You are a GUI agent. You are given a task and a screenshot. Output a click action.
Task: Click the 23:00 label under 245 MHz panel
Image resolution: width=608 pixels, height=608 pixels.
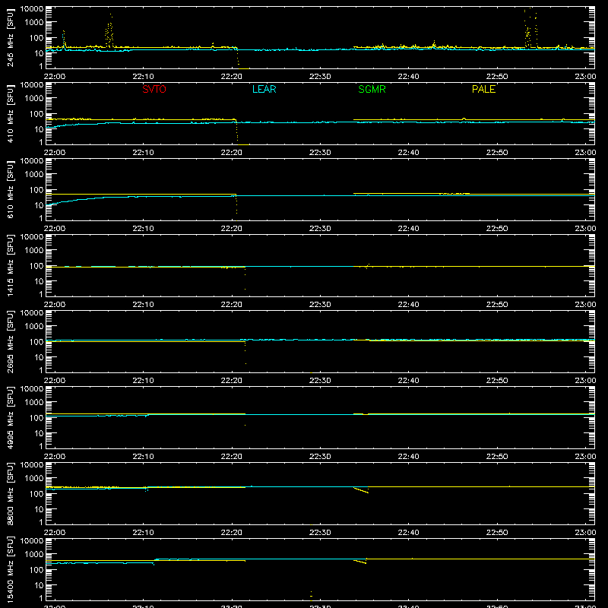(x=585, y=77)
